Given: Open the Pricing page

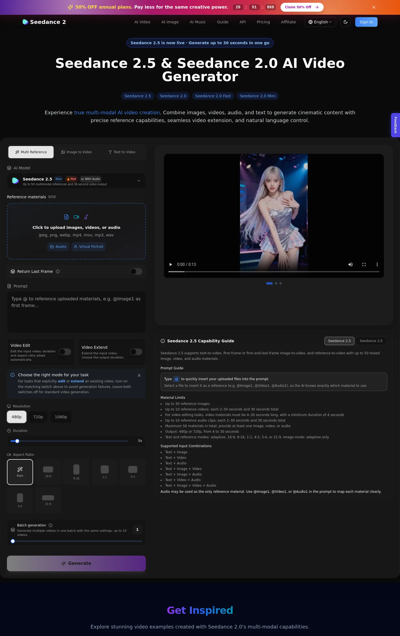Looking at the screenshot, I should coord(263,22).
